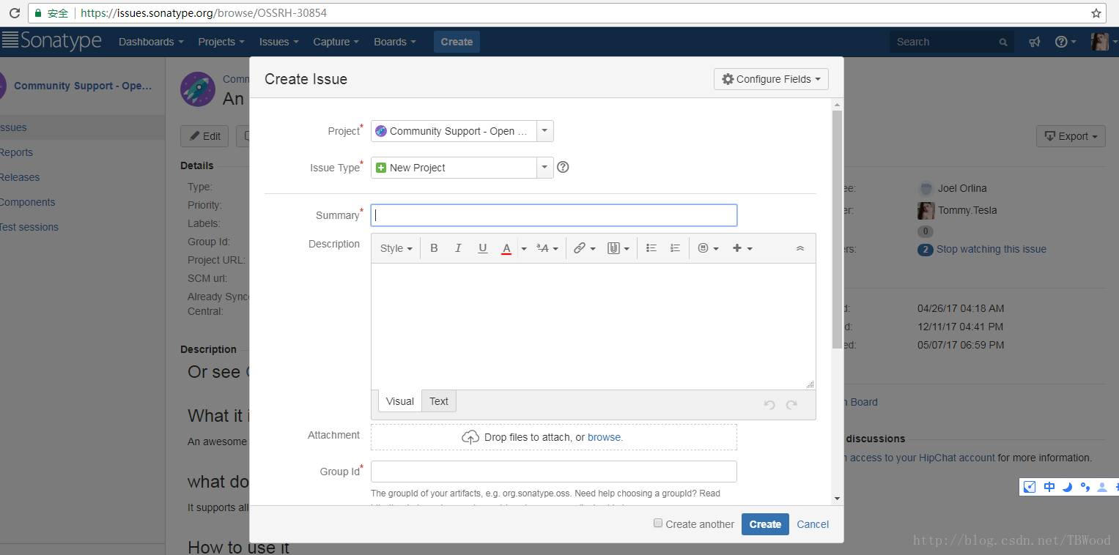Click Community Support project title in sidebar
The width and height of the screenshot is (1119, 555).
click(x=83, y=86)
